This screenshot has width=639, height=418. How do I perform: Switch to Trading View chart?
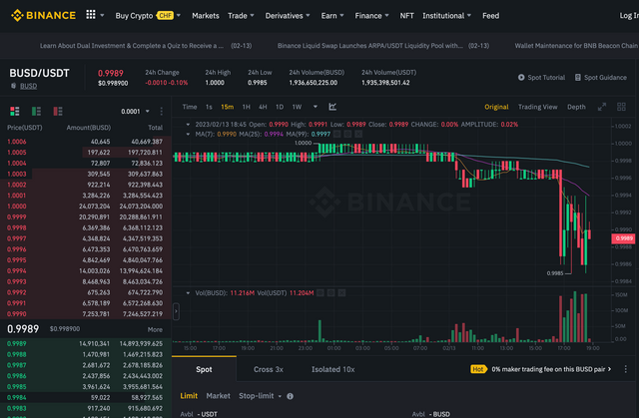537,107
